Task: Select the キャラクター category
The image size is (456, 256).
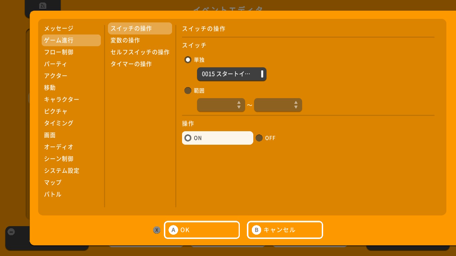Action: [71, 100]
